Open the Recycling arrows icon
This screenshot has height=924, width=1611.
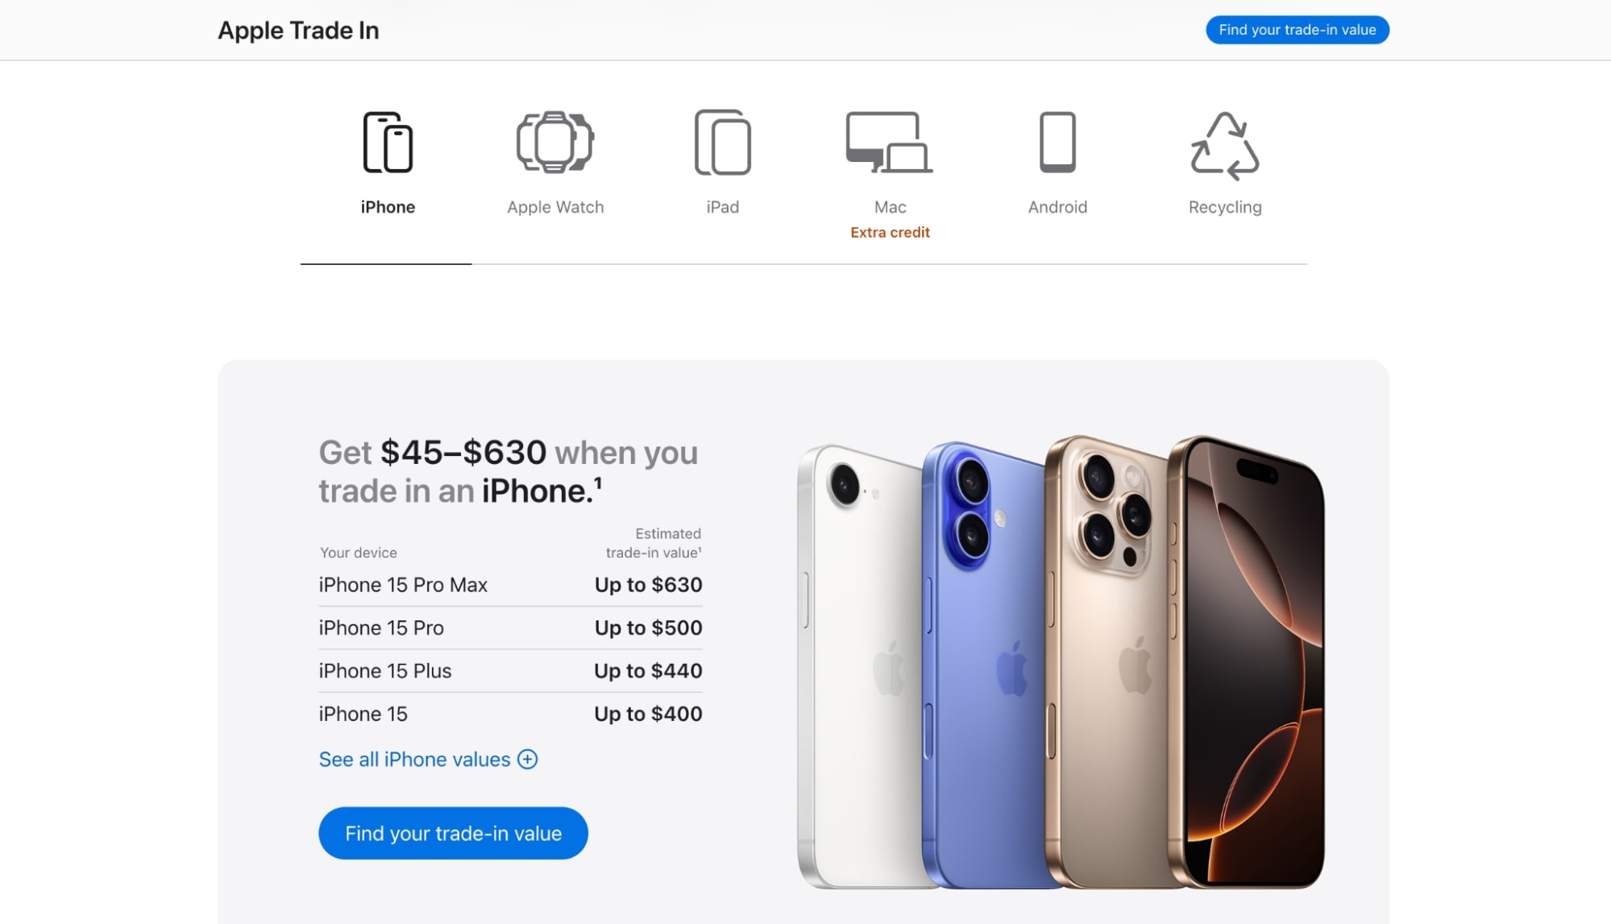click(1225, 145)
